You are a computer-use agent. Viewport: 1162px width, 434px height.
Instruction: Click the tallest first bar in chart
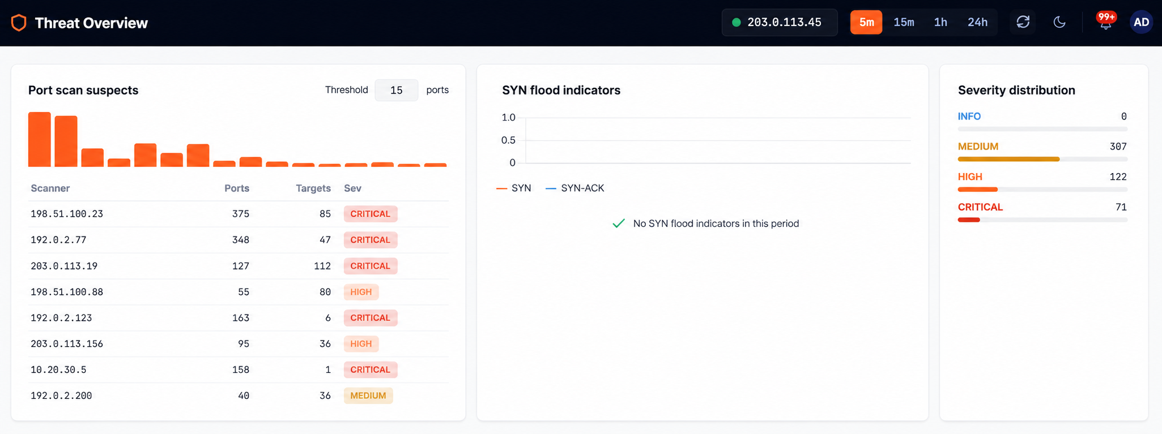tap(40, 139)
